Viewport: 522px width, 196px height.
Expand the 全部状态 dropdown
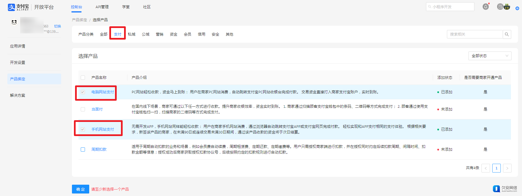(490, 56)
